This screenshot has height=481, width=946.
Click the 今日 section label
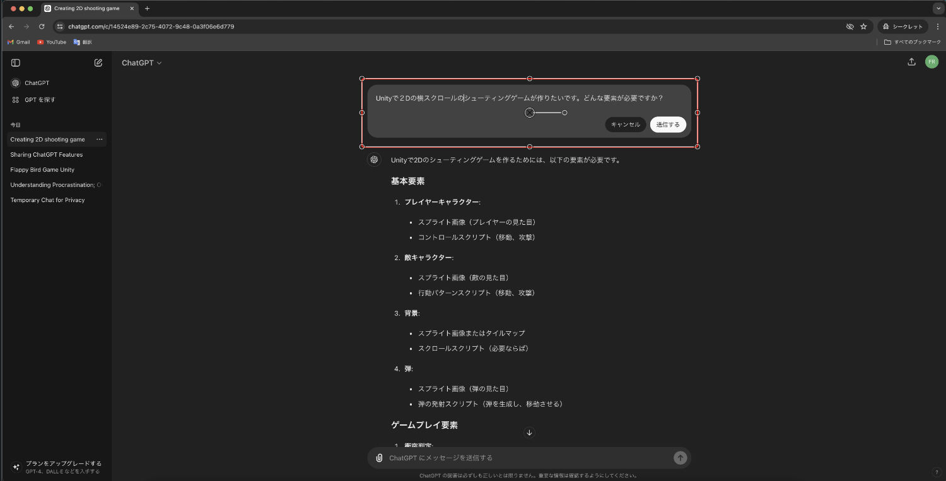click(x=15, y=125)
